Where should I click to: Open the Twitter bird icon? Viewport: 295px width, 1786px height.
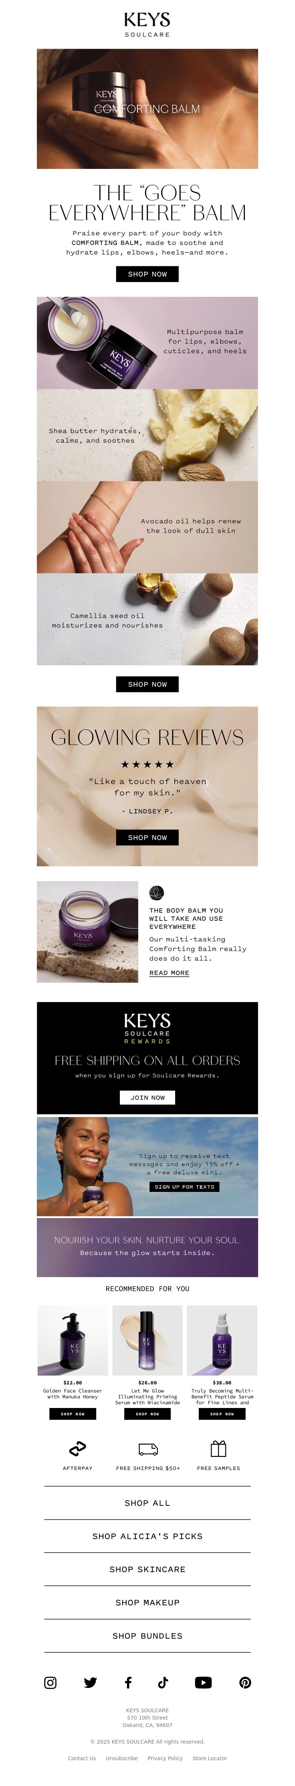(x=90, y=1683)
